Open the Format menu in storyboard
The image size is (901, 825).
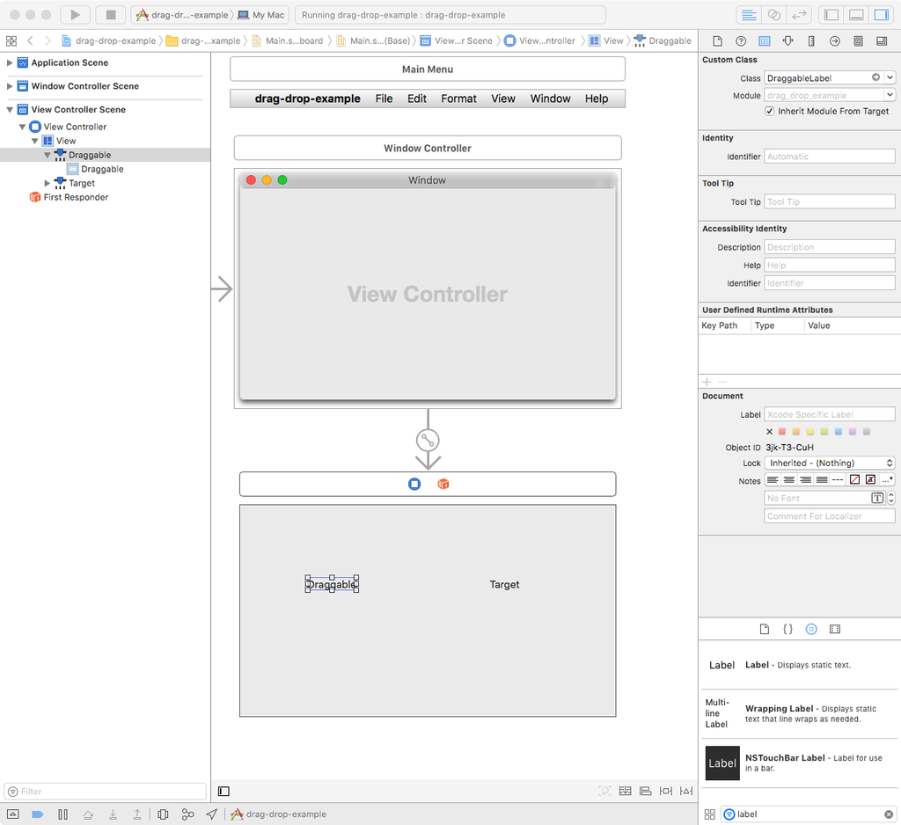[458, 99]
